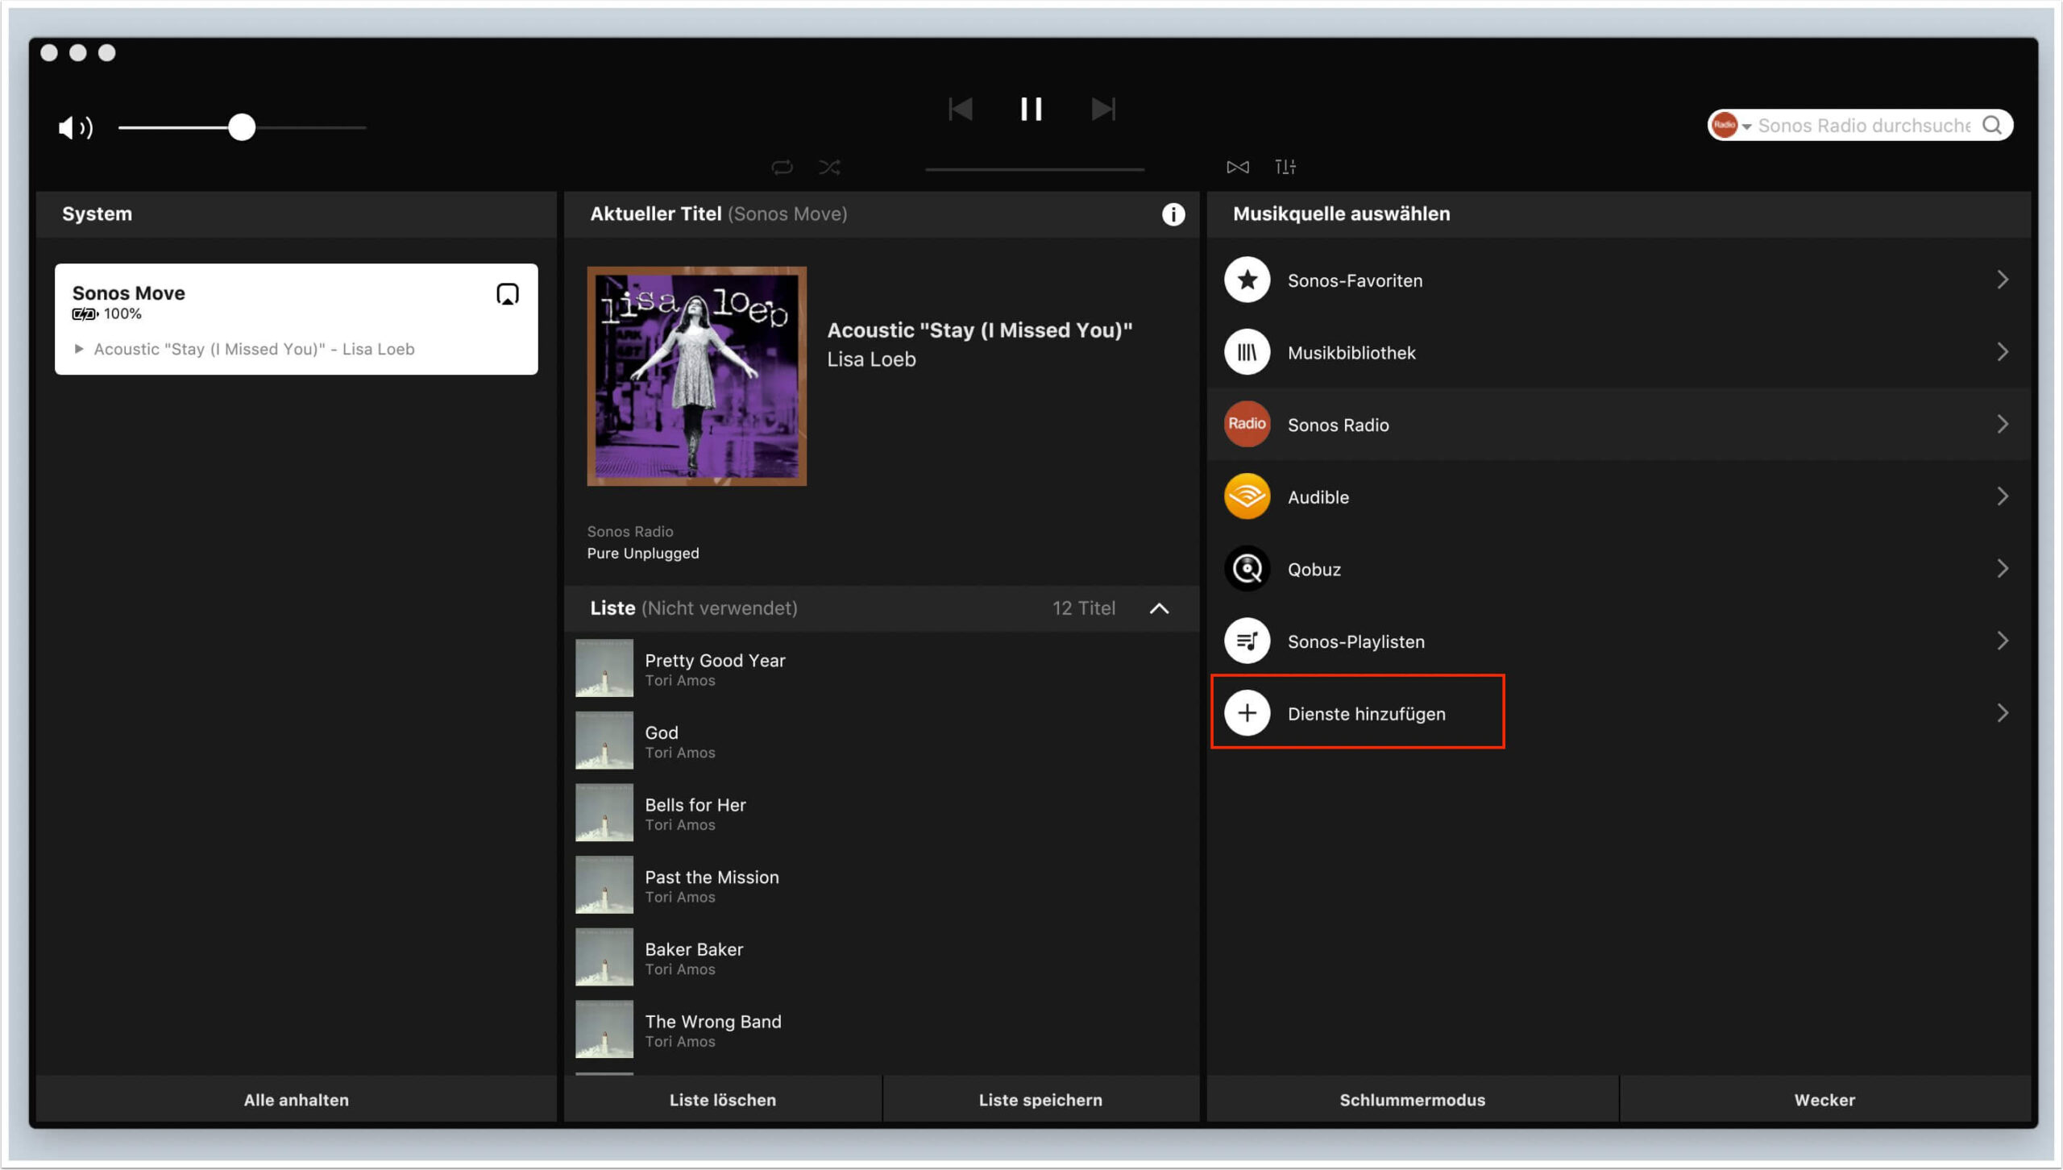
Task: Mute using the speaker volume icon
Action: point(76,127)
